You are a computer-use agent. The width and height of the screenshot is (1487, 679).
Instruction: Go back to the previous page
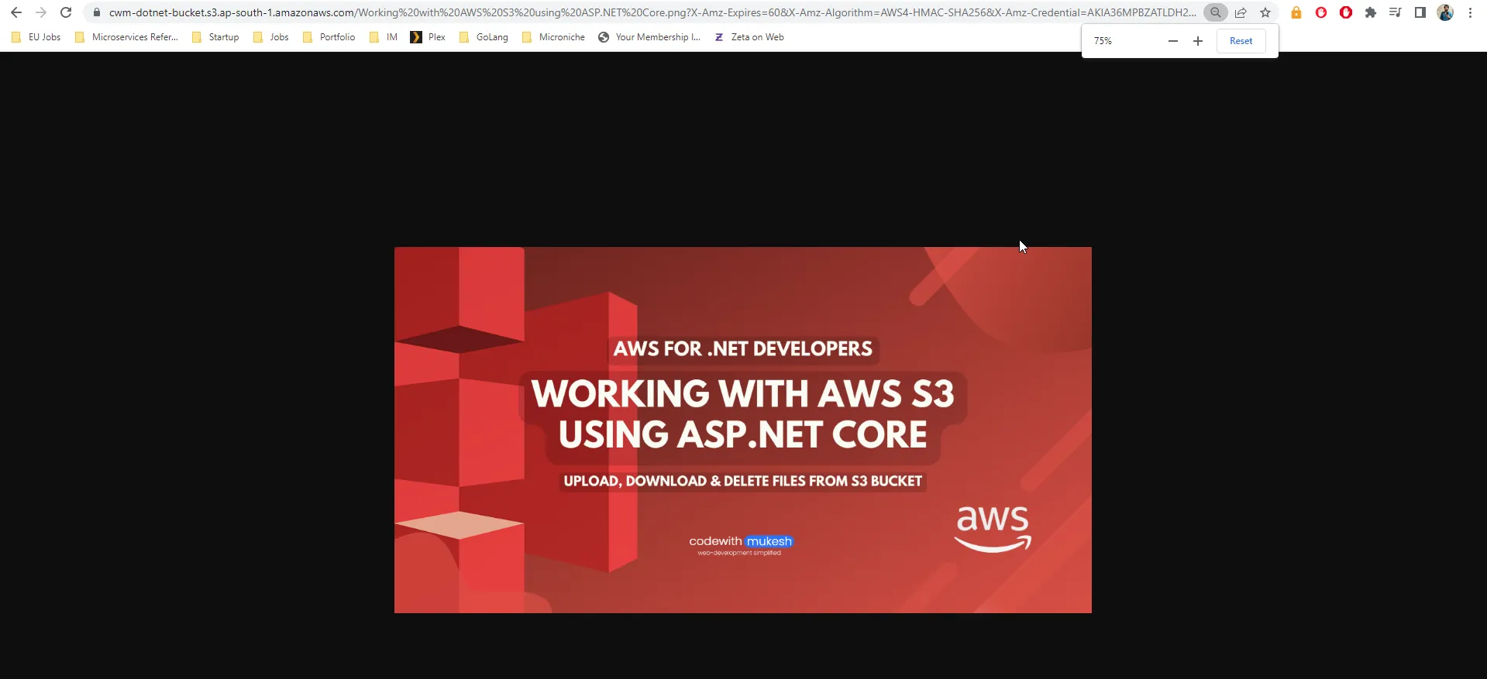pyautogui.click(x=16, y=12)
